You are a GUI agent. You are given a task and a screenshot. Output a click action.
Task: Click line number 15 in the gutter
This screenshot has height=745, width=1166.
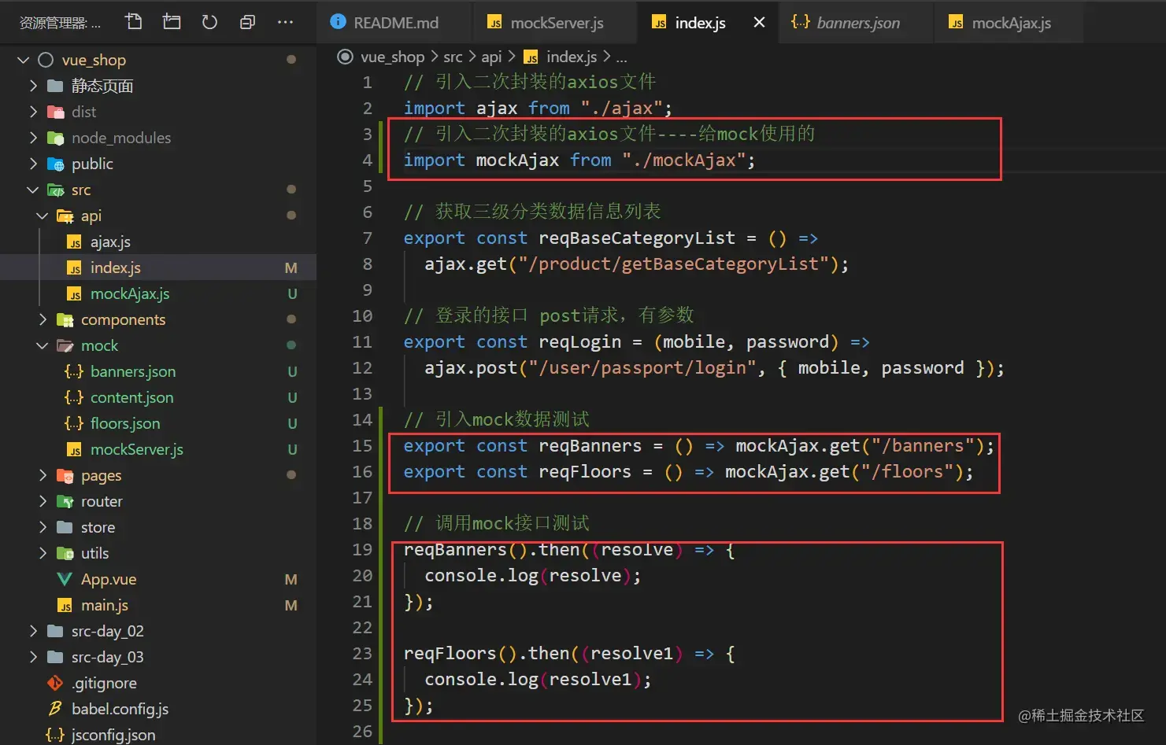[x=362, y=446]
